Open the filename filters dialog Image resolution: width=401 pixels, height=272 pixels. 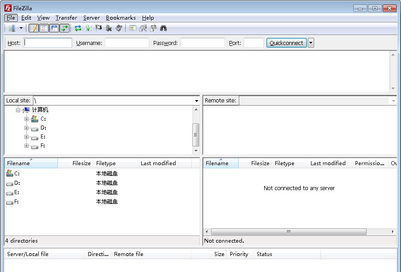click(x=144, y=28)
